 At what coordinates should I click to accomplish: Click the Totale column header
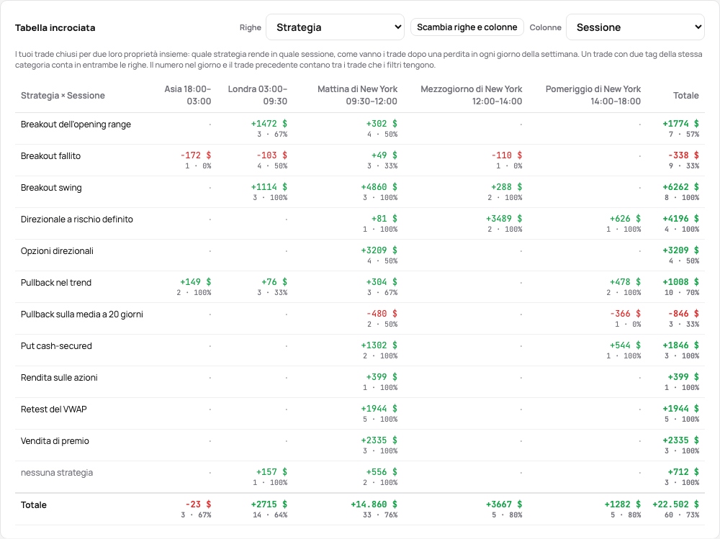(x=685, y=96)
